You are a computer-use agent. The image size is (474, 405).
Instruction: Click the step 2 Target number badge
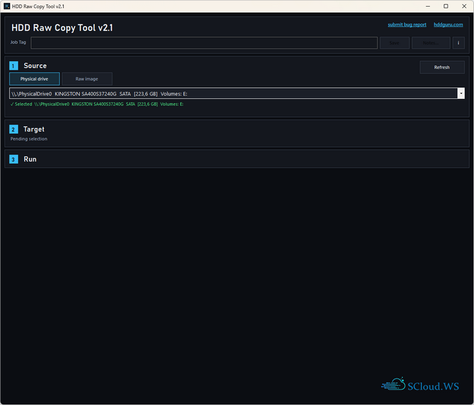click(x=14, y=129)
